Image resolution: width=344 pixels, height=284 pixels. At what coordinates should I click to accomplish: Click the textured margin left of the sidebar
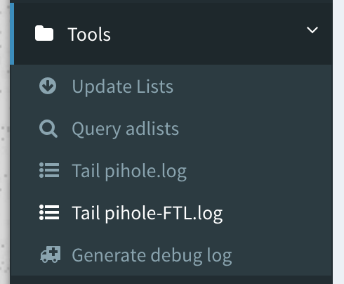5,142
